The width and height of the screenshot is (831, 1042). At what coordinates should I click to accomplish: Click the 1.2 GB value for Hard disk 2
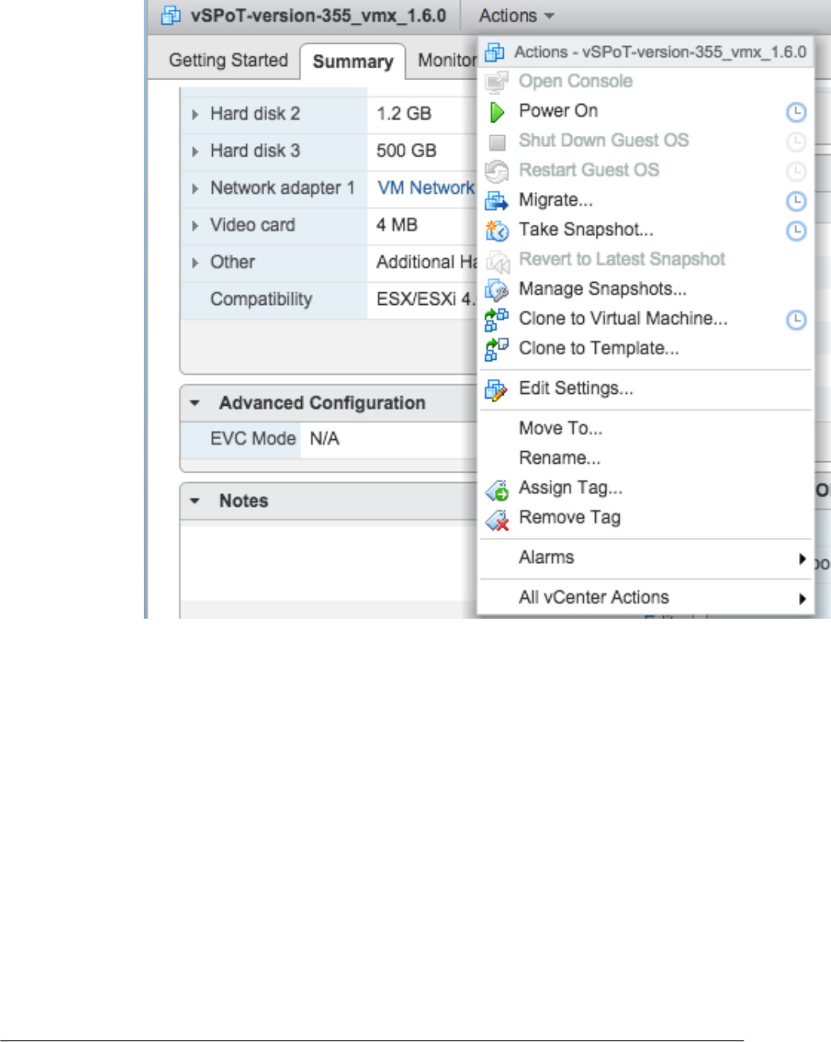[404, 114]
